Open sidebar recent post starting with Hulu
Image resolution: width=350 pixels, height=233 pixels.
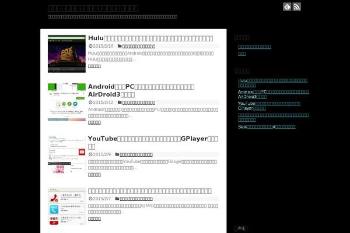[x=273, y=83]
